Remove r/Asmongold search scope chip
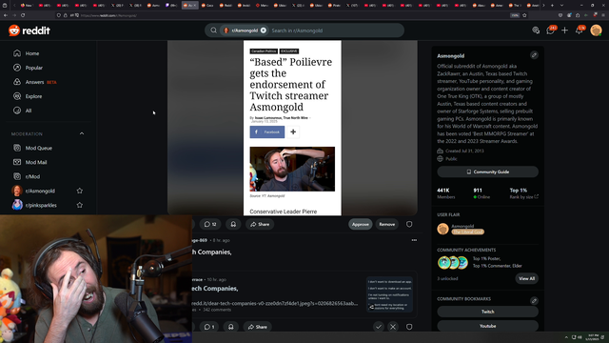Viewport: 609px width, 343px height. click(x=264, y=30)
